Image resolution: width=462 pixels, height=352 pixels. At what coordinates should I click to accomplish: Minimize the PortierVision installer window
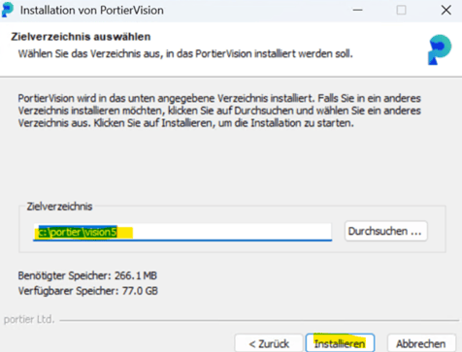357,10
